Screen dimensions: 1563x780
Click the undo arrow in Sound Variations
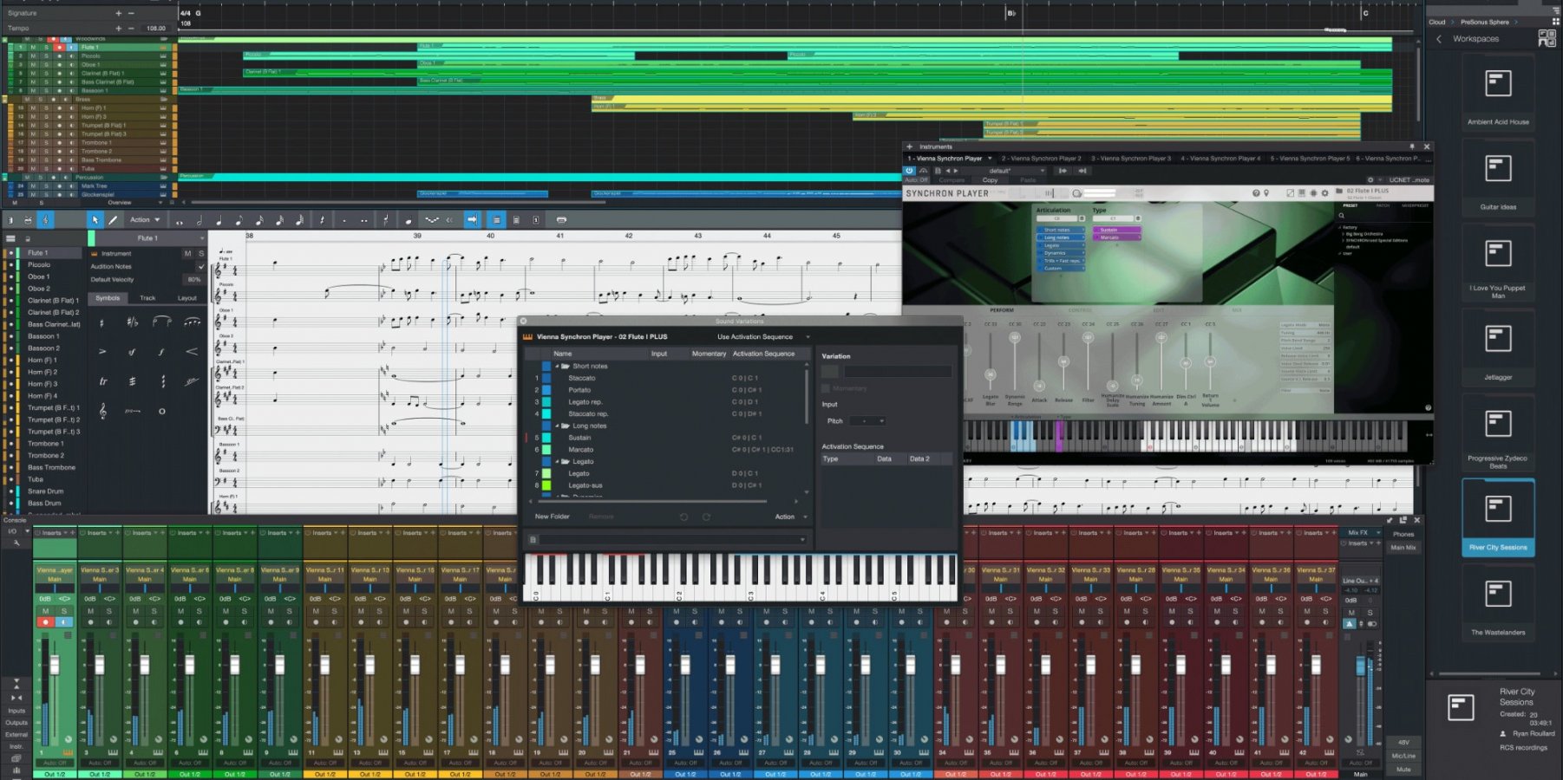(x=683, y=517)
